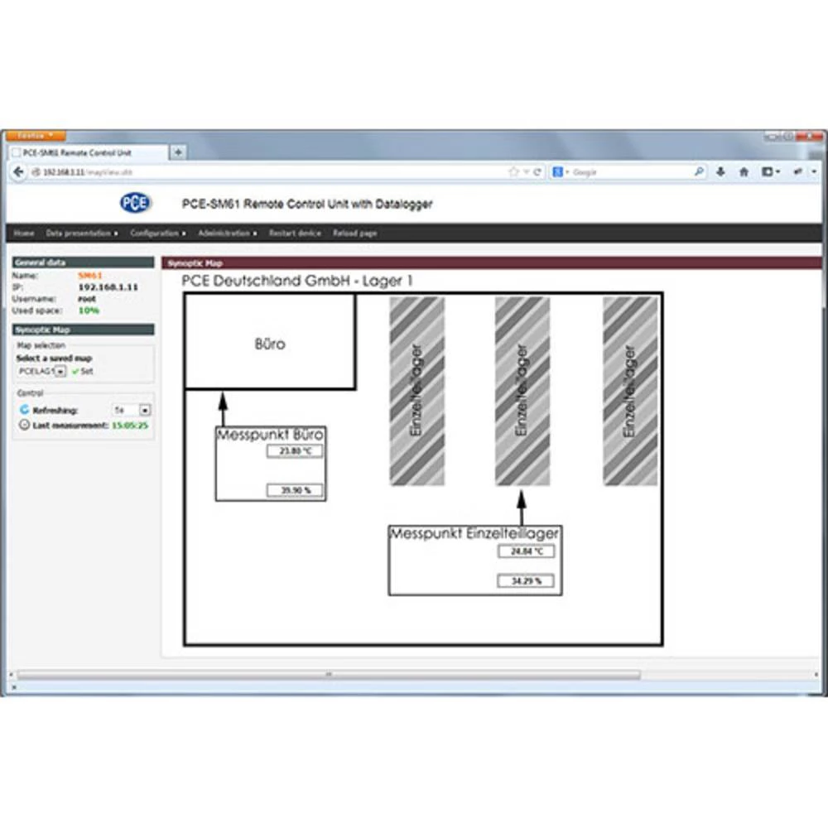Viewport: 828px width, 828px height.
Task: Open the Data presentation menu
Action: tap(81, 233)
